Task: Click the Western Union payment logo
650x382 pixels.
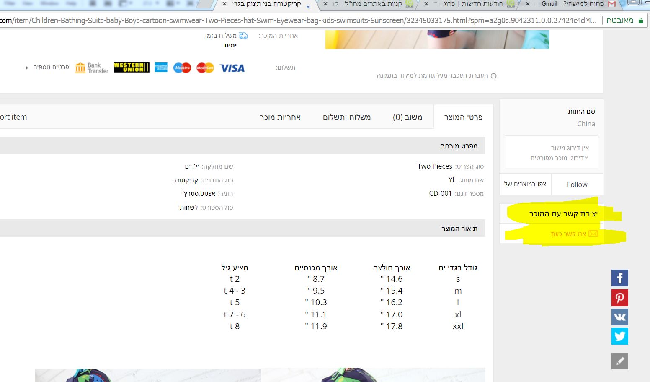Action: pyautogui.click(x=132, y=68)
